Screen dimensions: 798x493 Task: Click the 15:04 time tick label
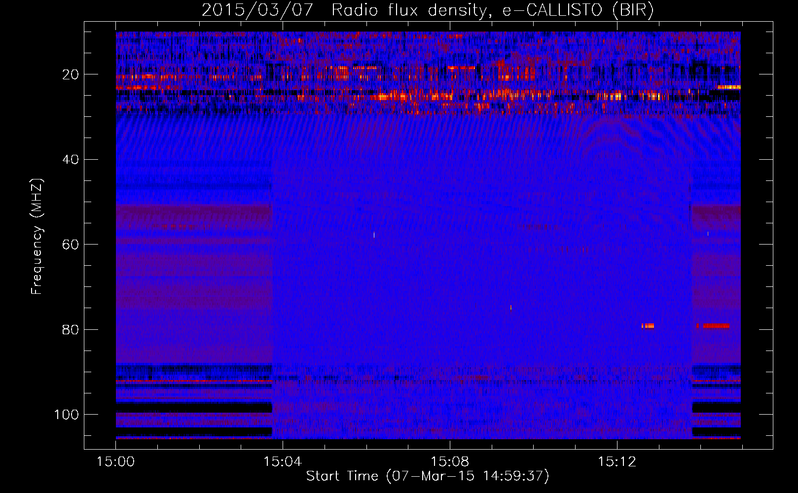tap(283, 462)
